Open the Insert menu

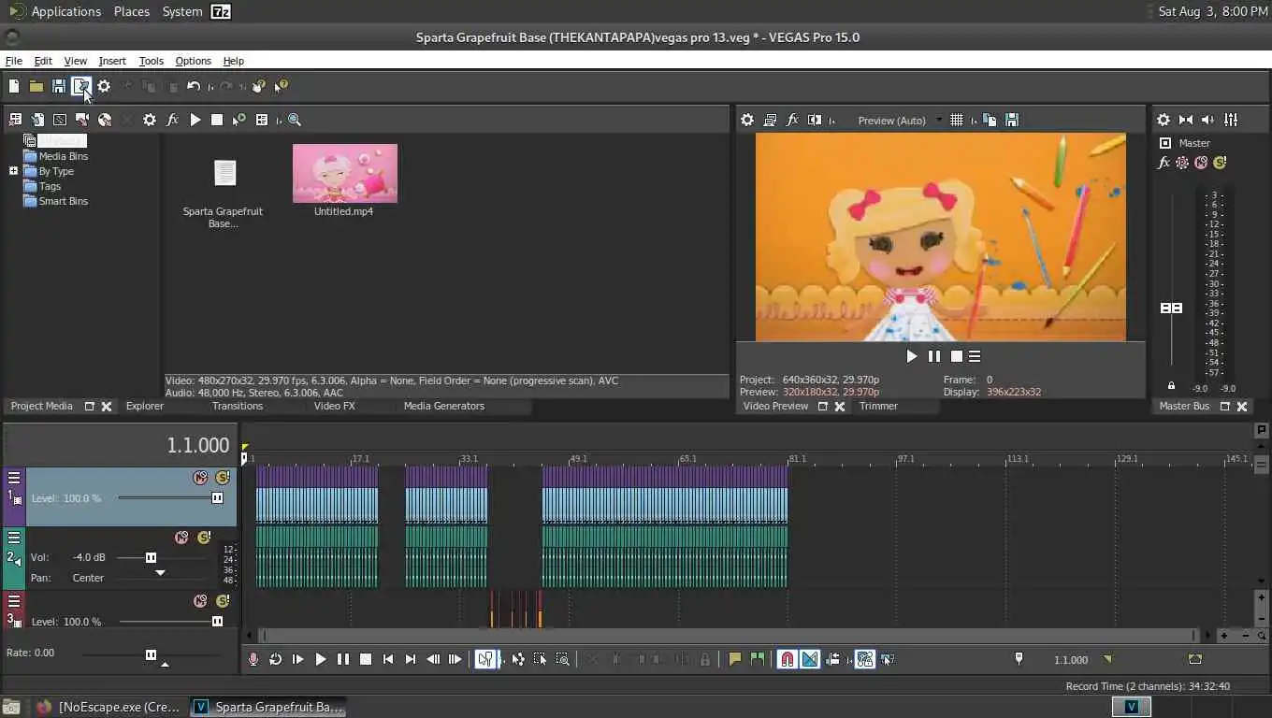pos(112,61)
